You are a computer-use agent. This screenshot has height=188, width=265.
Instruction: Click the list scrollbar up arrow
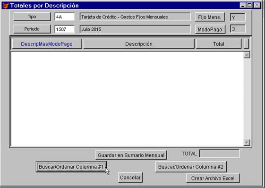[247, 55]
